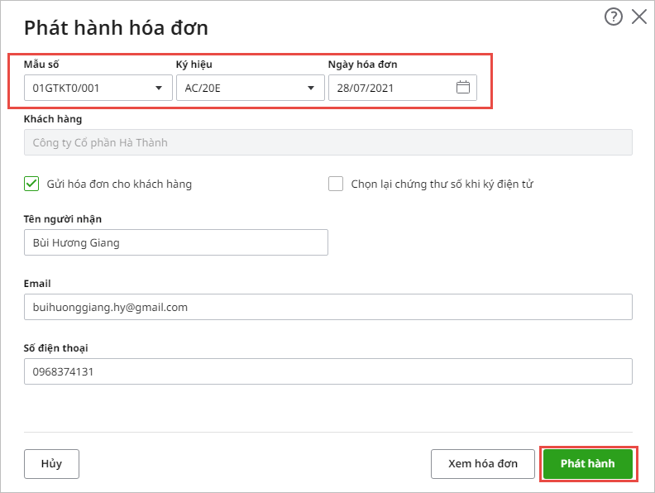
Task: Click the Email field label
Action: pyautogui.click(x=37, y=284)
